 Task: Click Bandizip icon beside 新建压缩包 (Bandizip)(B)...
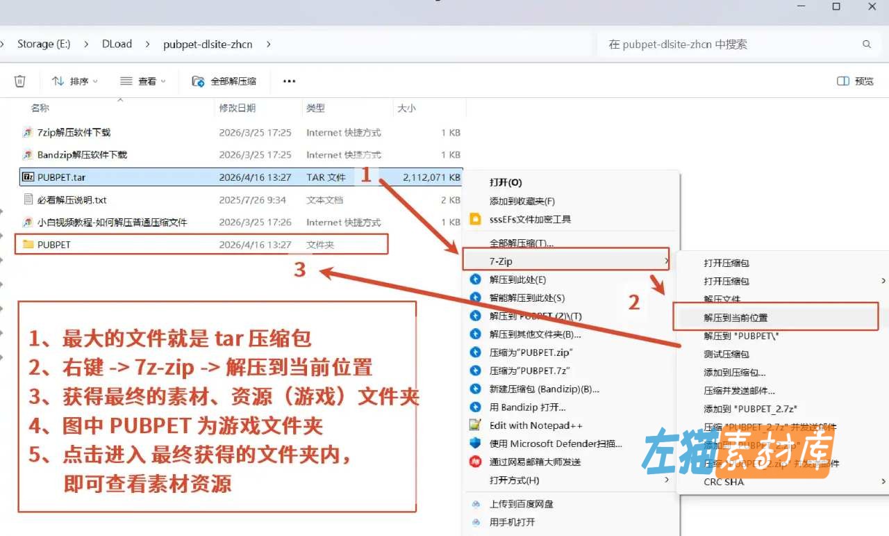475,389
